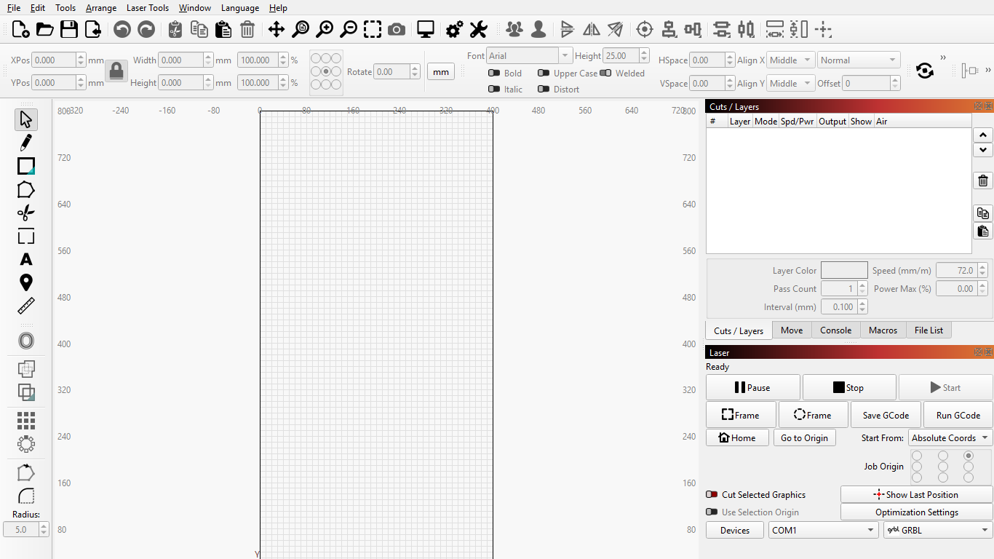The height and width of the screenshot is (559, 994).
Task: Open the gear Settings icon
Action: click(455, 30)
